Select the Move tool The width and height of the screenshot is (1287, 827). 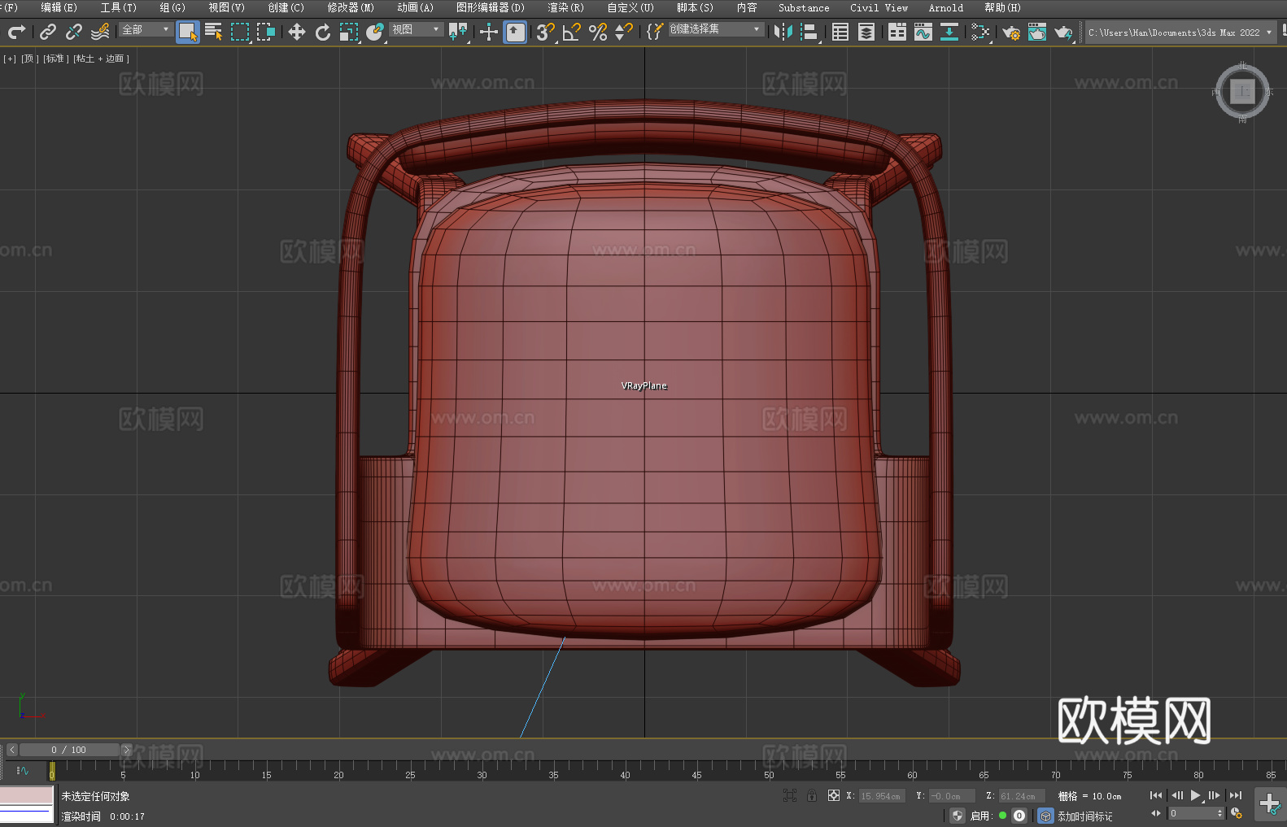pos(297,32)
